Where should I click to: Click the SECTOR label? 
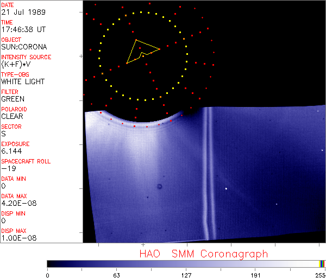tap(11, 127)
